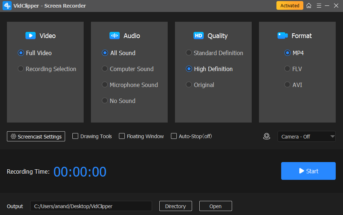Image resolution: width=343 pixels, height=215 pixels.
Task: Click the VidClipper logo icon in title bar
Action: click(x=7, y=6)
